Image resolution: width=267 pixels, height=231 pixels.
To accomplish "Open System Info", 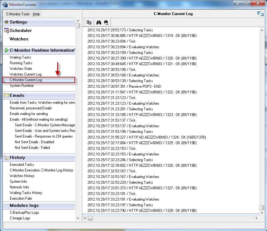I will pyautogui.click(x=18, y=181).
